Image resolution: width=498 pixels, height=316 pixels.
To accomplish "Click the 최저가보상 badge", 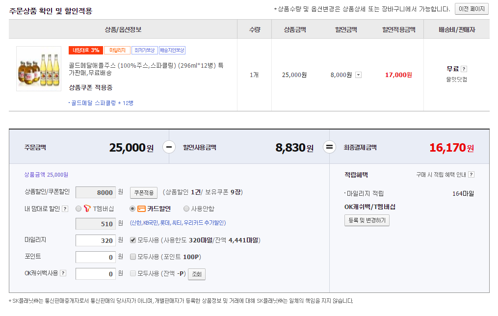I will 144,50.
